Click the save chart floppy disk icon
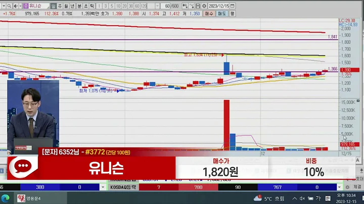Screen dimensions: 364x204 pos(198,6)
